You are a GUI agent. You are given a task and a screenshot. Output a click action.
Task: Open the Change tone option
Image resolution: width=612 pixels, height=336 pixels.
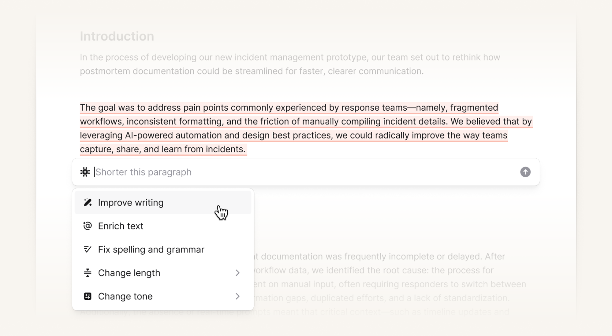pyautogui.click(x=125, y=296)
